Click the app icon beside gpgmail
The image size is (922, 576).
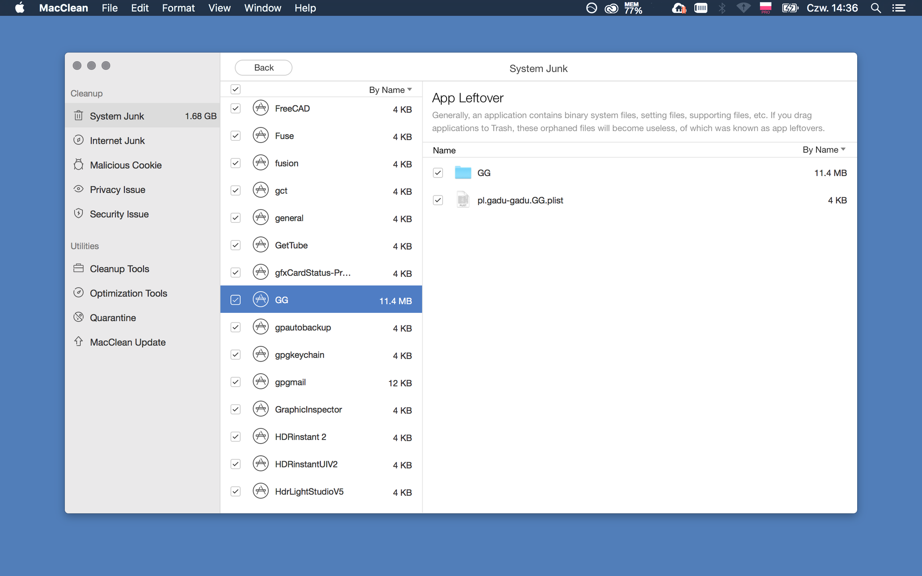pyautogui.click(x=261, y=382)
